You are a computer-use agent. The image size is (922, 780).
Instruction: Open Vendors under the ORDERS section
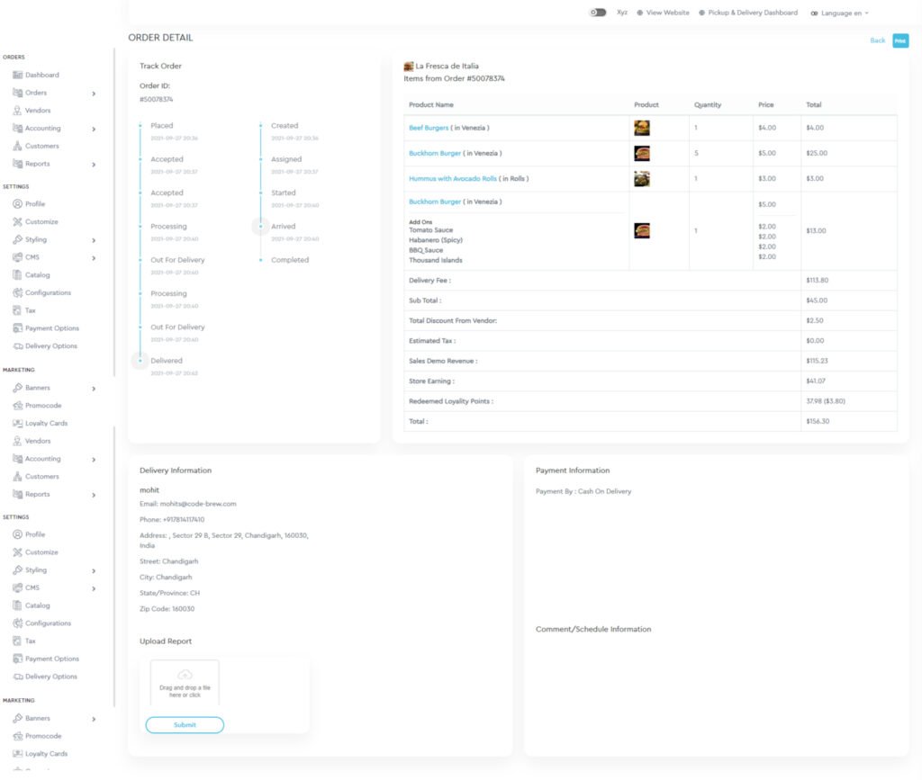point(38,111)
